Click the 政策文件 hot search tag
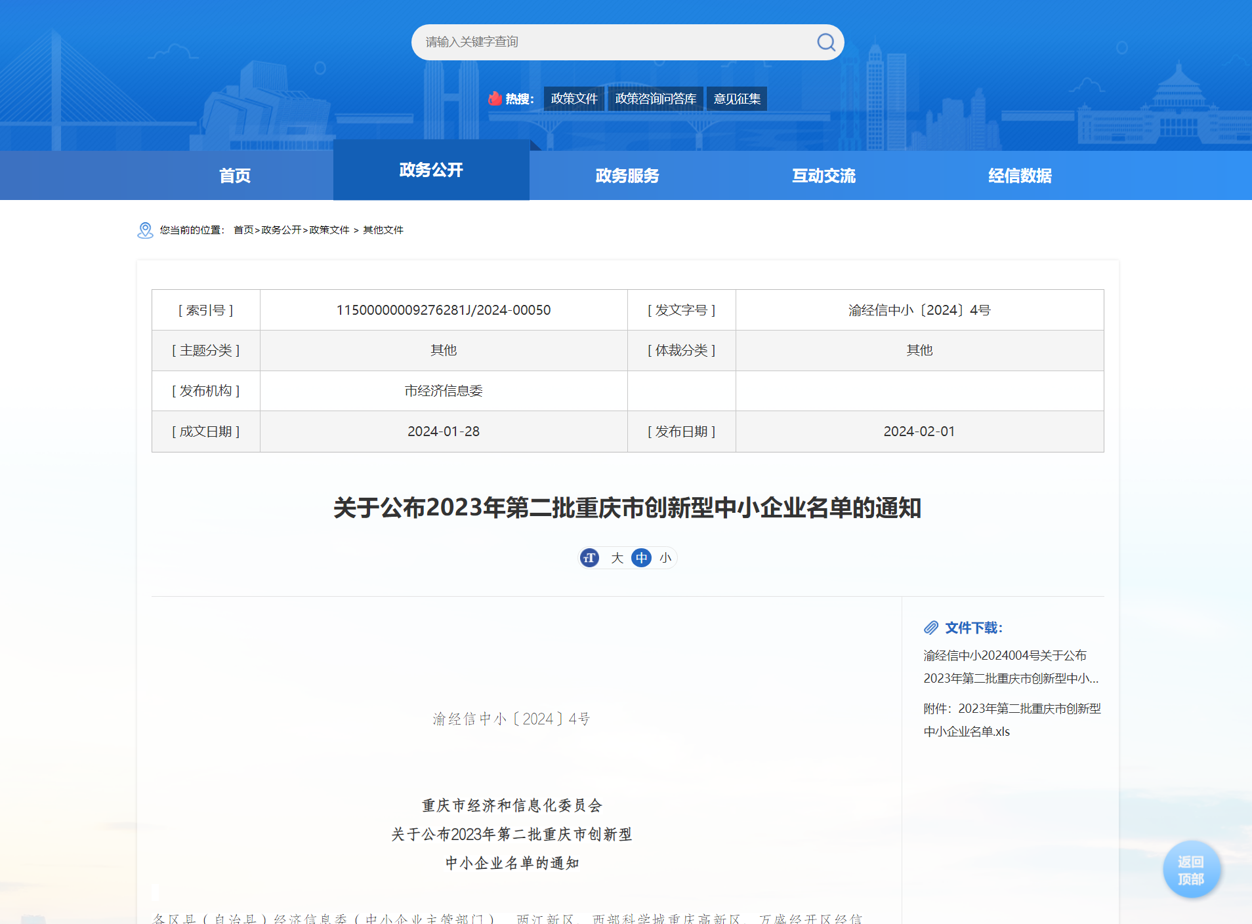The image size is (1252, 924). pos(574,99)
